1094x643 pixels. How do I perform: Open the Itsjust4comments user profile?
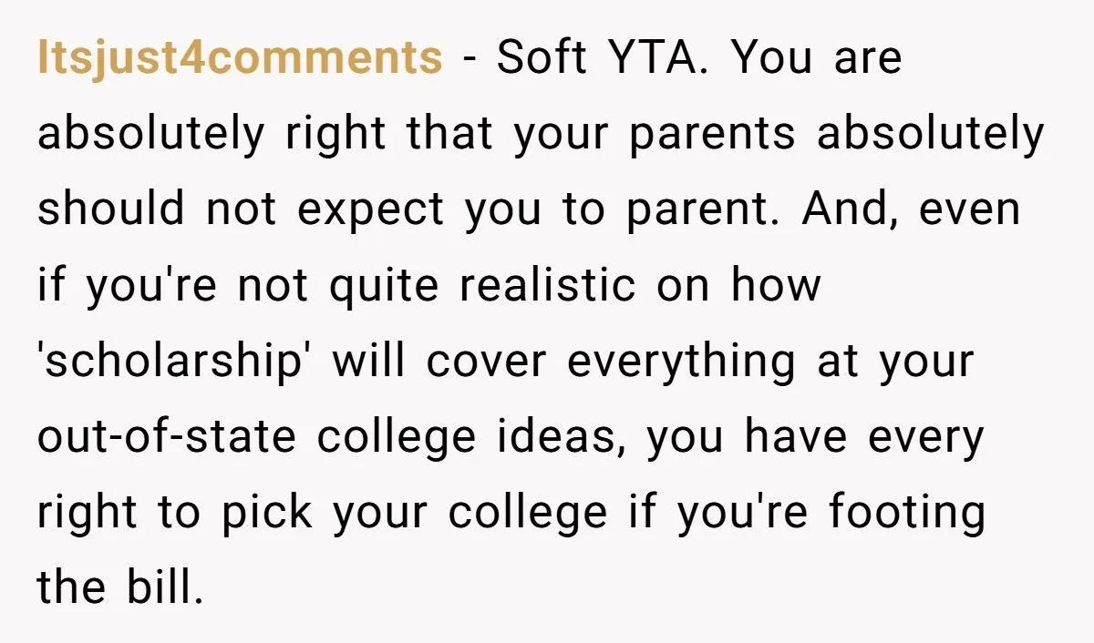(x=241, y=60)
